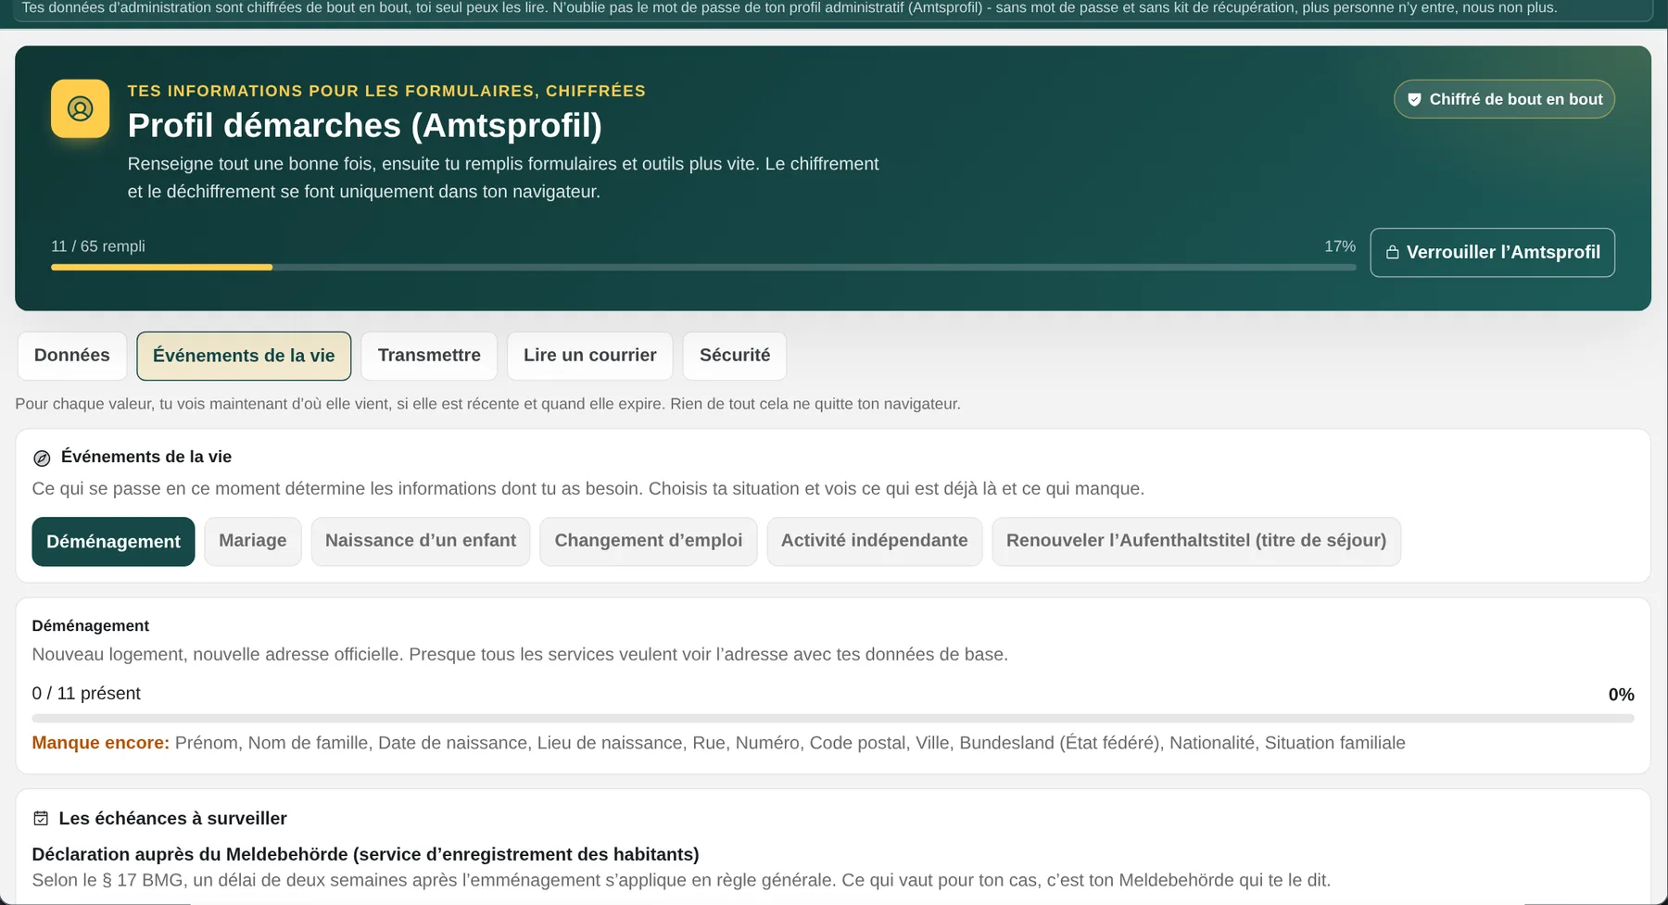Click the calendar icon beside Les échéances

click(41, 818)
